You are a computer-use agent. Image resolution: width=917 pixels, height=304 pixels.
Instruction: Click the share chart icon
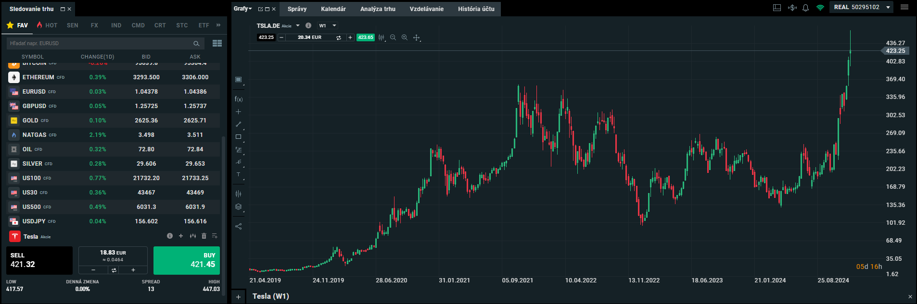coord(238,226)
